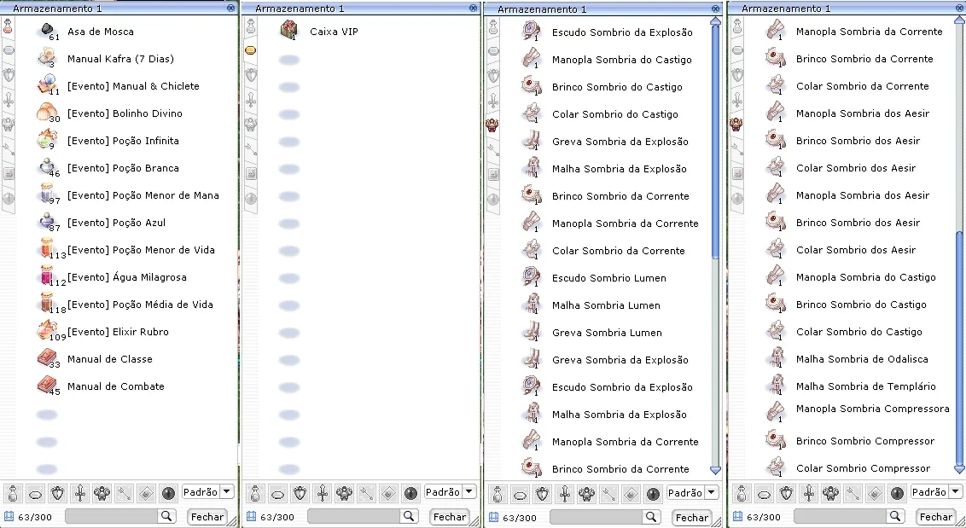Viewport: 966px width, 528px height.
Task: Click dark orb icon in first window's bottom bar
Action: point(168,493)
